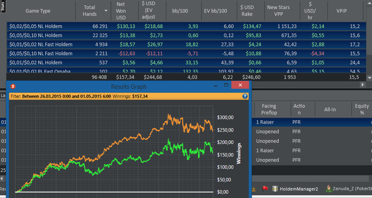The height and width of the screenshot is (198, 372).
Task: Sort by Net Won USD column header
Action: point(121,11)
